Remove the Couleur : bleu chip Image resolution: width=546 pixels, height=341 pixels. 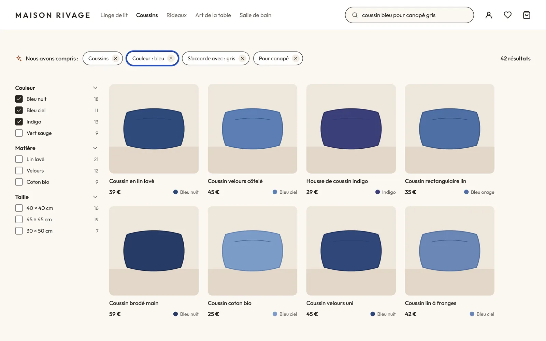tap(171, 58)
